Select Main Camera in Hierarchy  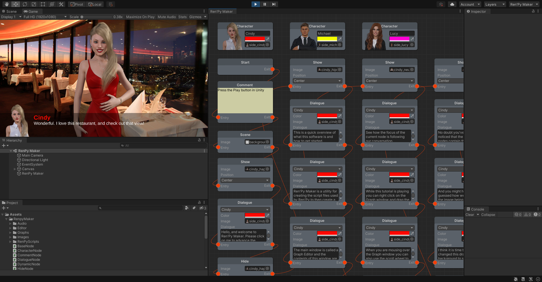tap(32, 155)
